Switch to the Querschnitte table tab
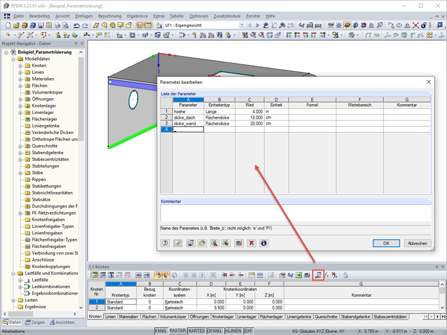447x335 pixels. pos(326,316)
